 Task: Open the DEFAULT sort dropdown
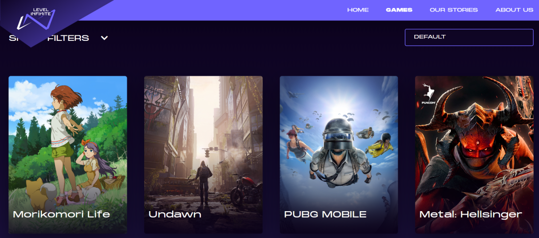469,37
